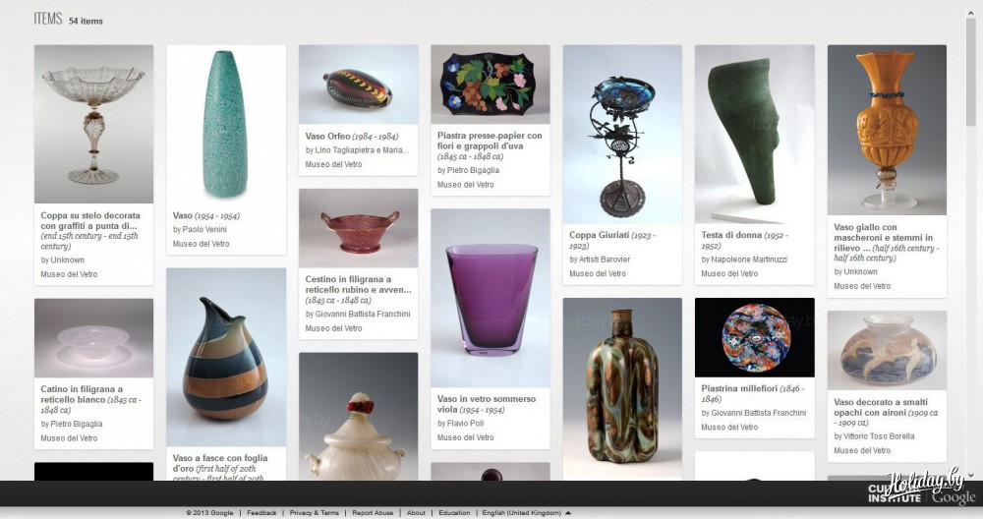The image size is (983, 519).
Task: Click the Vaso decorato a smalti opachi title
Action: (x=880, y=407)
